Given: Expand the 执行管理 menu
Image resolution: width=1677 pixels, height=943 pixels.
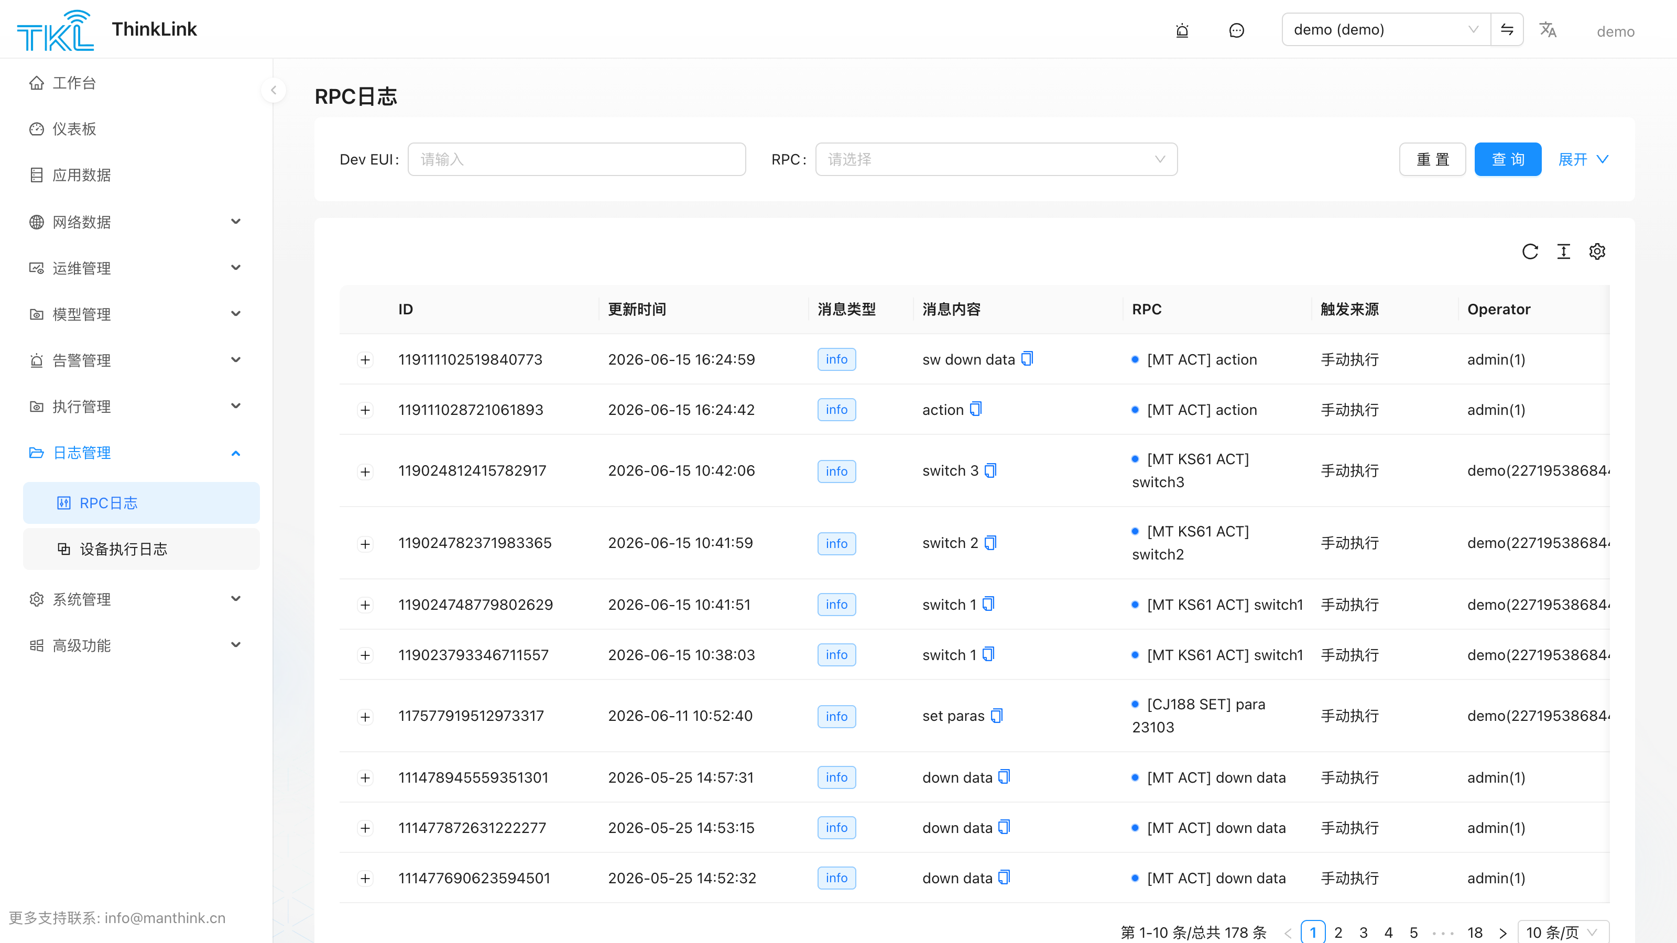Looking at the screenshot, I should pos(135,407).
